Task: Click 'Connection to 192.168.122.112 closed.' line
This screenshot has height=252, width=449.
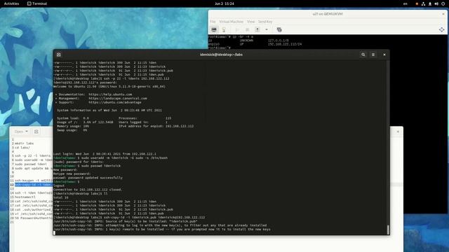Action: [88, 190]
